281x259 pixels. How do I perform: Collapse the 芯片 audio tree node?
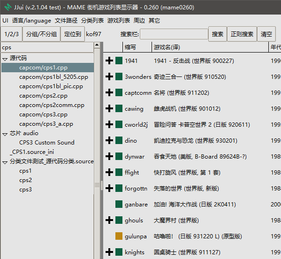coord(5,134)
